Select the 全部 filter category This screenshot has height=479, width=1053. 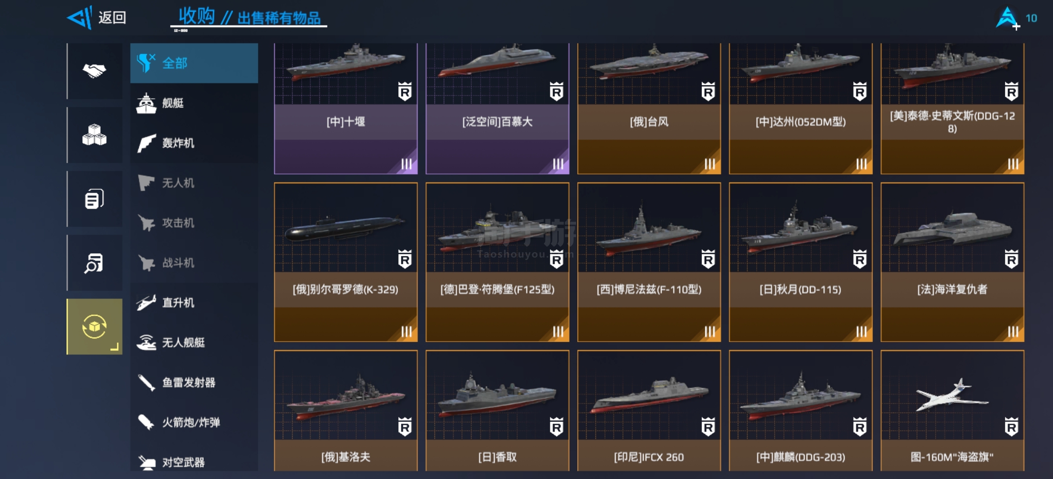(194, 63)
